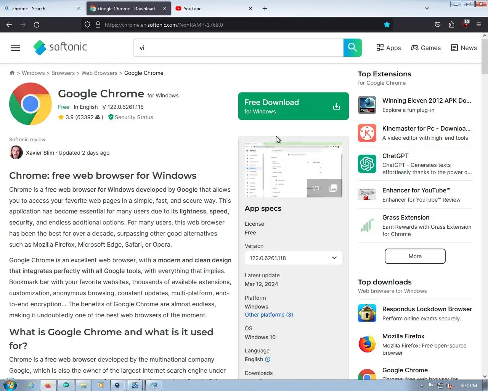The image size is (488, 391).
Task: Open the Windows Start button
Action: [x=10, y=385]
